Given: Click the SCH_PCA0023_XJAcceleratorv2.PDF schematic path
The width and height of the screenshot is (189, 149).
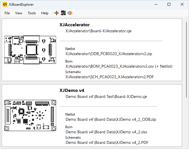Looking at the screenshot, I should coord(110,76).
